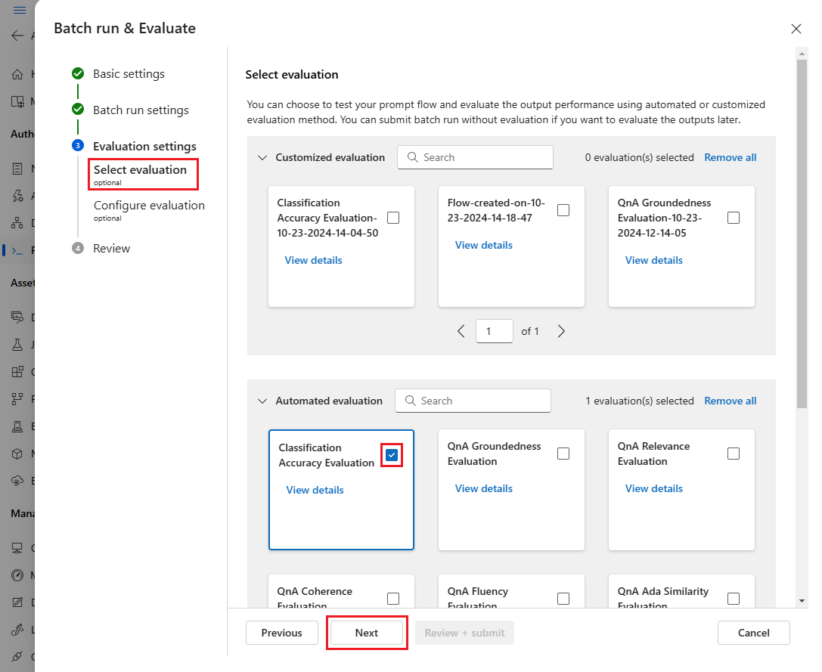Uncheck the Classification Accuracy Evaluation checkbox
The height and width of the screenshot is (672, 822).
coord(392,455)
